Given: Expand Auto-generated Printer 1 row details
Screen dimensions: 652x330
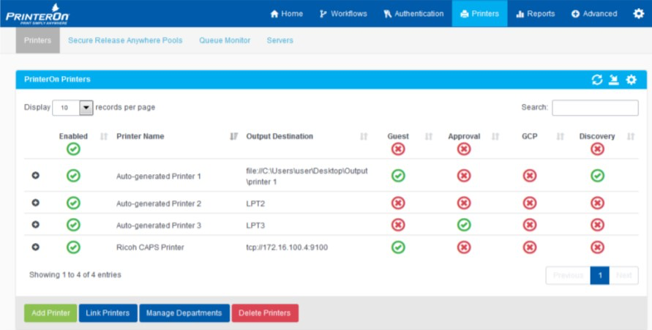Looking at the screenshot, I should coord(35,176).
